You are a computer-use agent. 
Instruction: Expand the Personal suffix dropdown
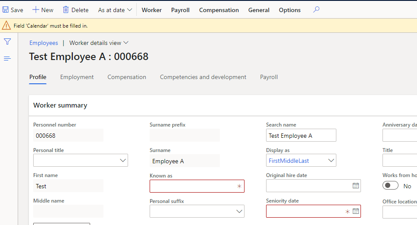(239, 211)
